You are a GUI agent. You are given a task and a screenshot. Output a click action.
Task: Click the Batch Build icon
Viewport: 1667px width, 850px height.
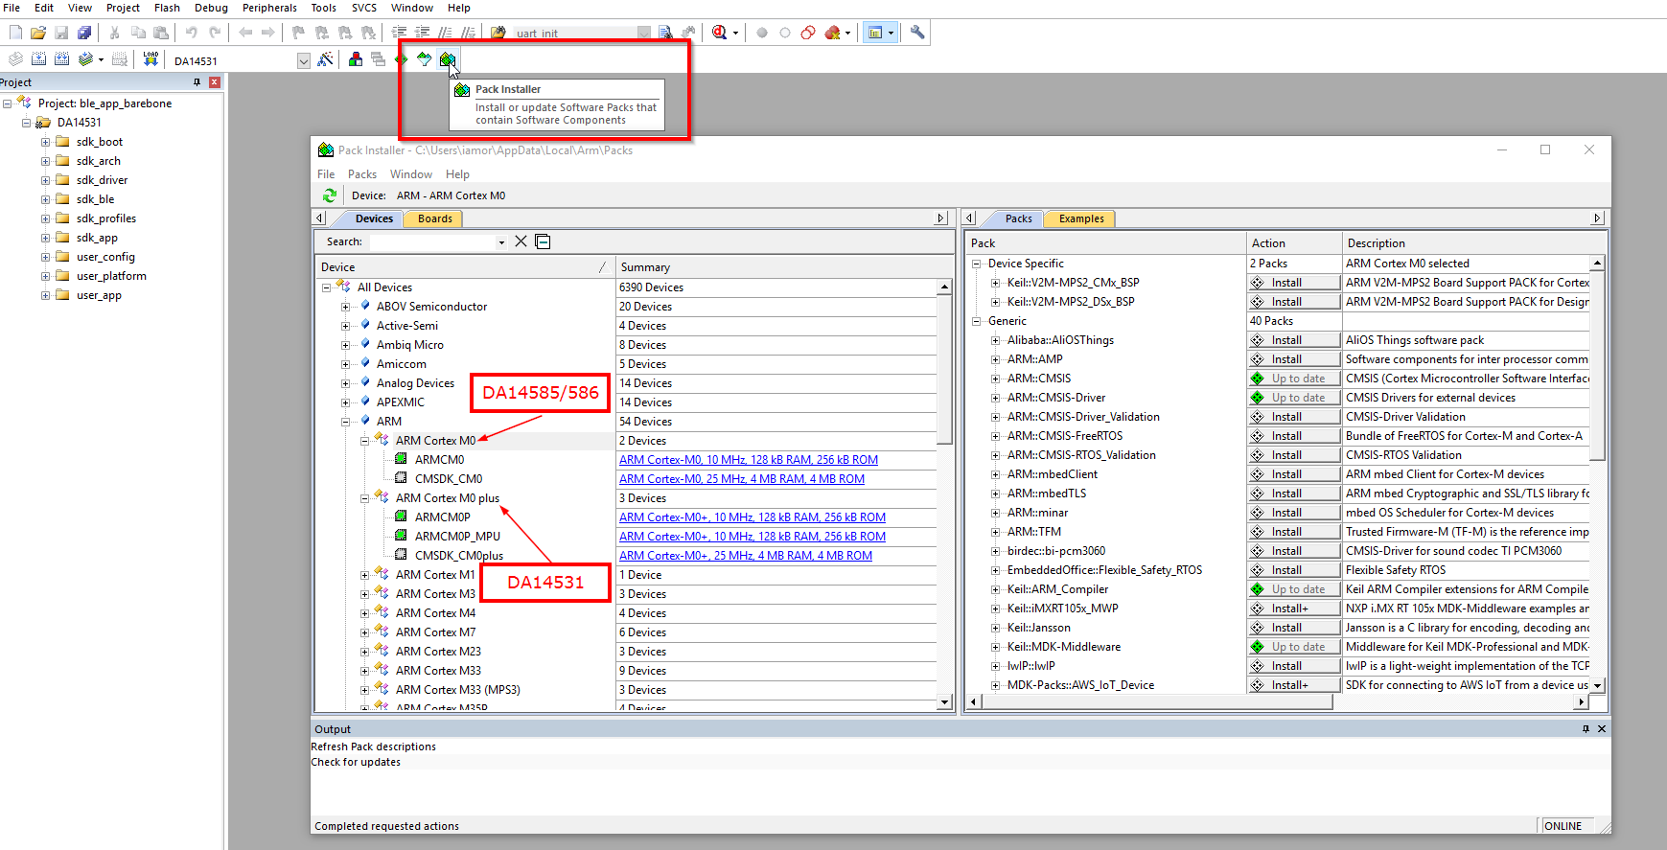click(85, 59)
